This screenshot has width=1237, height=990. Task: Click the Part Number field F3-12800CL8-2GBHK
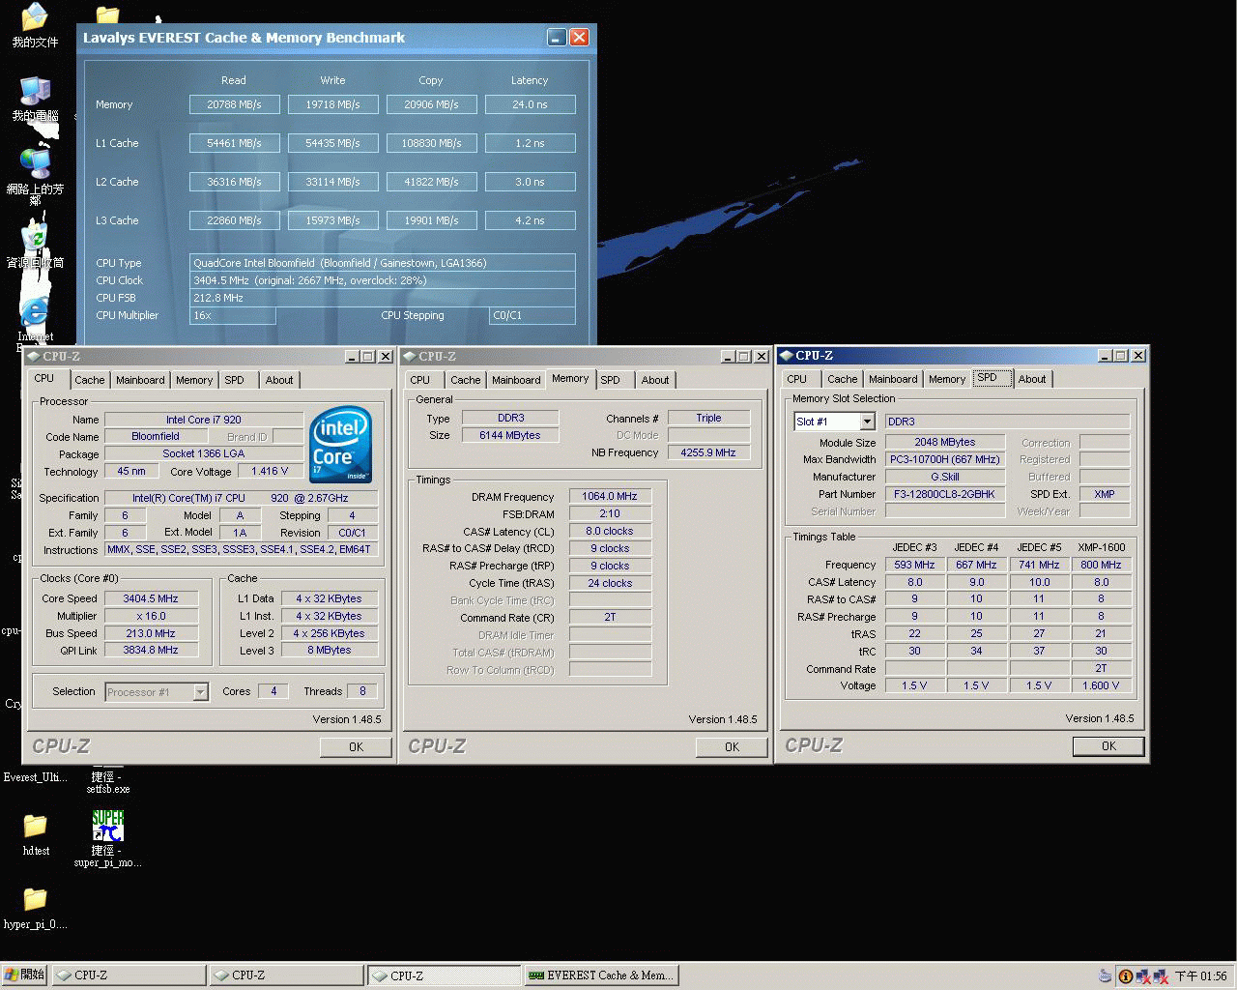[944, 494]
